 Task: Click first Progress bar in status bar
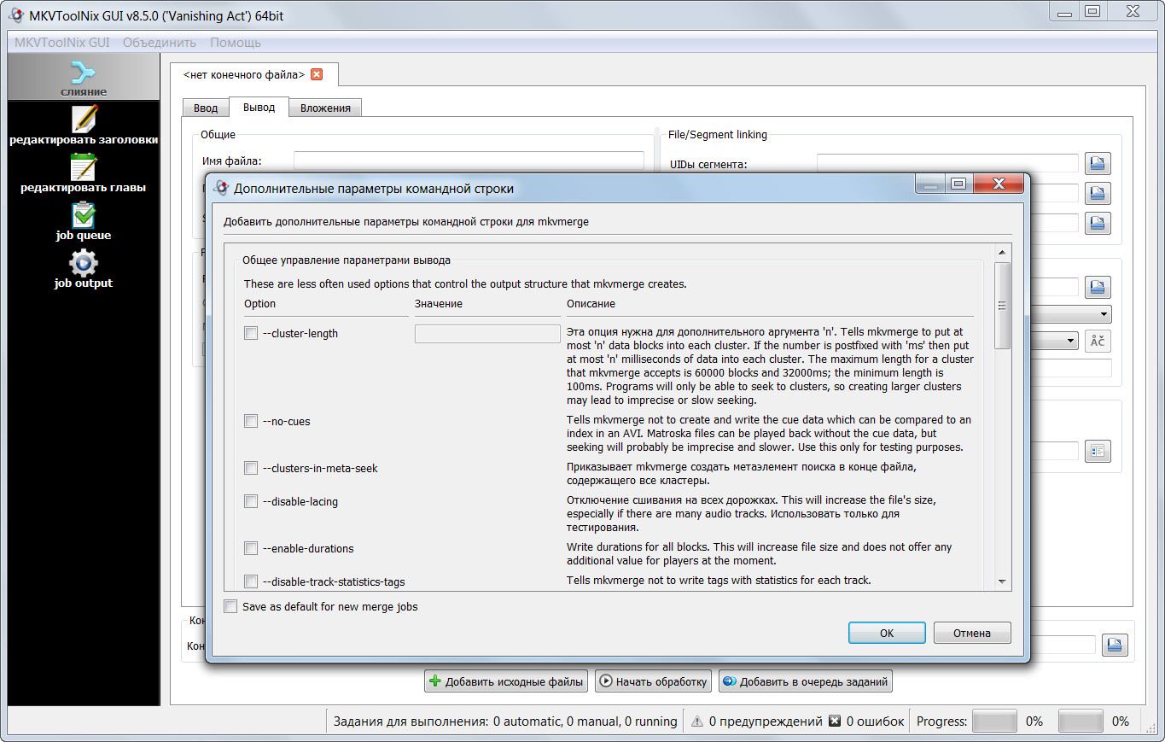click(x=994, y=722)
